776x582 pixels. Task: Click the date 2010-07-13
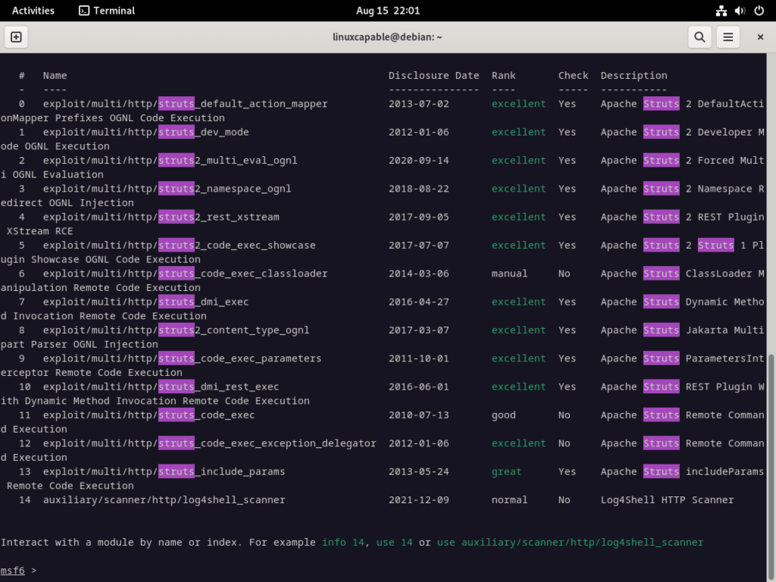(x=418, y=415)
